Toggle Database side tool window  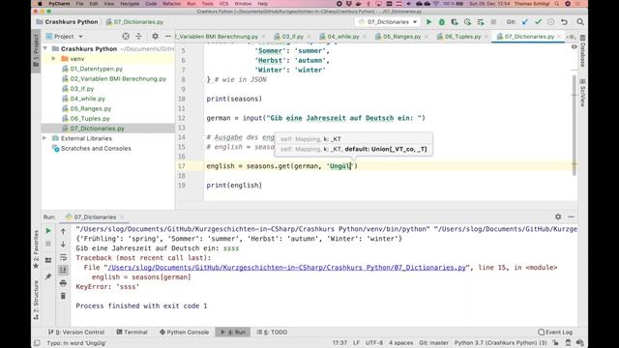coord(582,50)
